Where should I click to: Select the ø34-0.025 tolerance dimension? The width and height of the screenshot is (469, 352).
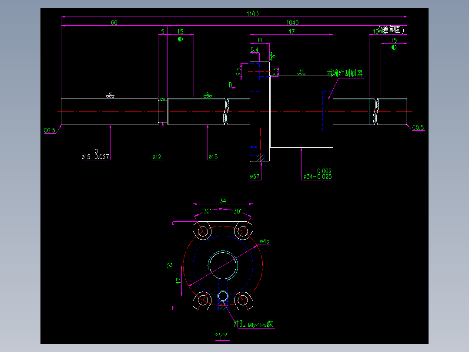pos(317,175)
